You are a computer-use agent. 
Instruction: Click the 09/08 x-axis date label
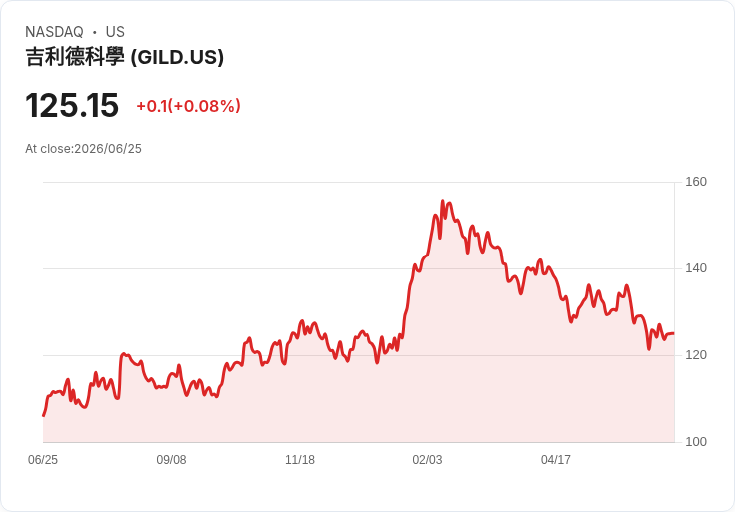(171, 459)
